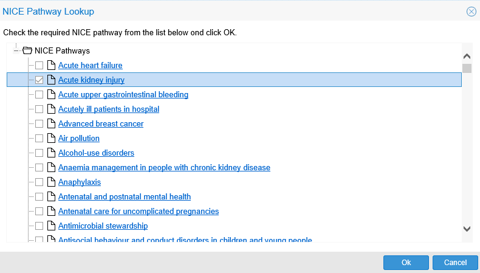
Task: Tick the Acutely ill patients in hospital checkbox
Action: pos(39,109)
